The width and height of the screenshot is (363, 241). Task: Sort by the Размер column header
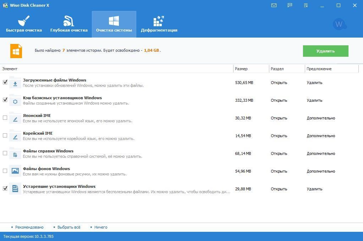coord(251,69)
